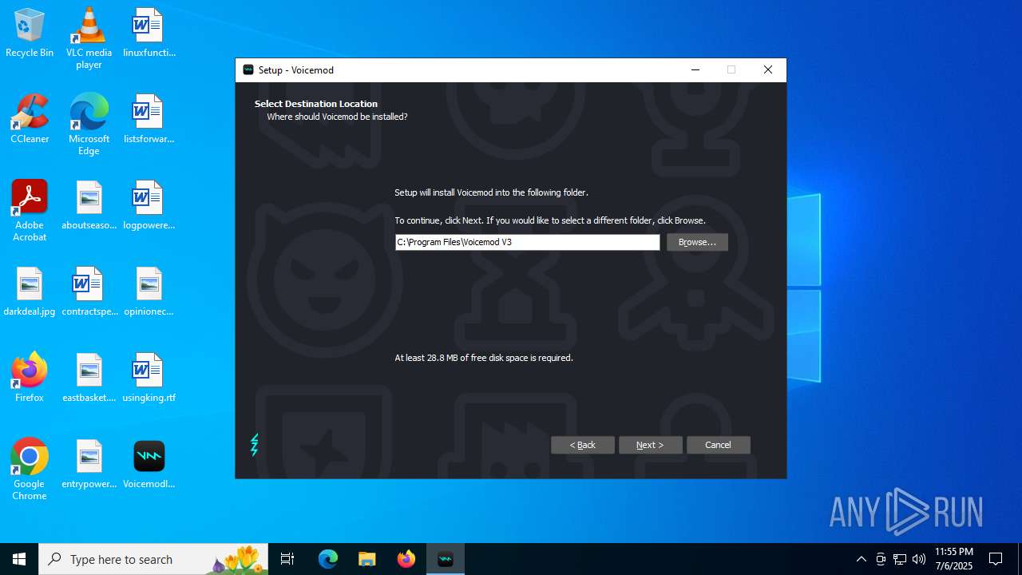This screenshot has height=575, width=1022.
Task: Open the Firefox desktop shortcut
Action: 30,379
